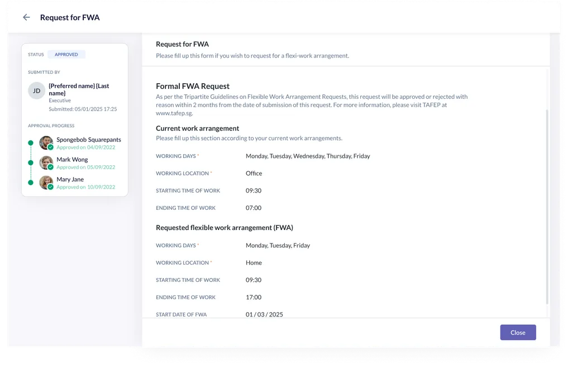Image resolution: width=572 pixels, height=369 pixels.
Task: Click the FWA start date '01 / 03 / 2025'
Action: [264, 314]
